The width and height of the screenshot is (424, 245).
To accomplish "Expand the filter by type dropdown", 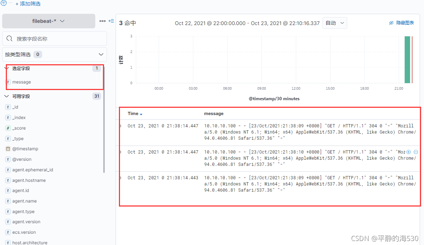I will click(55, 54).
